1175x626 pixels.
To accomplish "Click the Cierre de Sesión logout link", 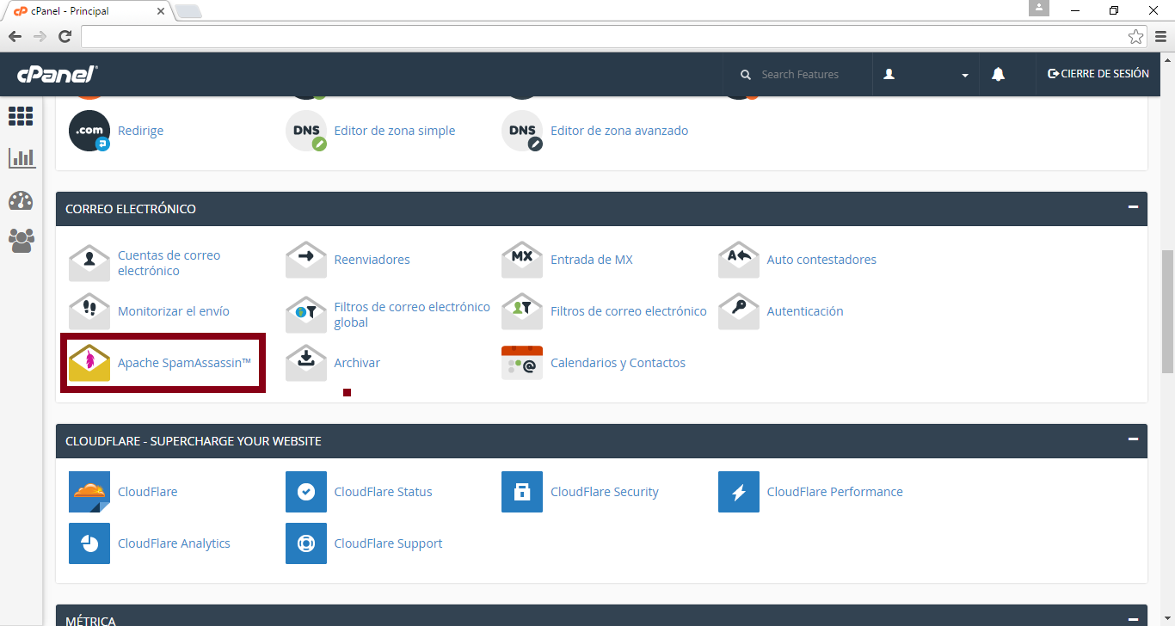I will 1098,74.
